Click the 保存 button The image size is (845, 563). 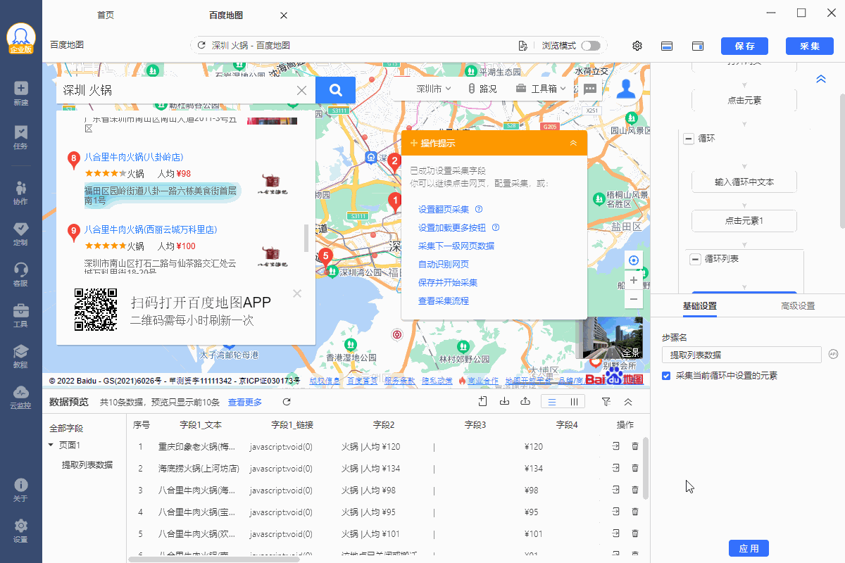click(744, 46)
